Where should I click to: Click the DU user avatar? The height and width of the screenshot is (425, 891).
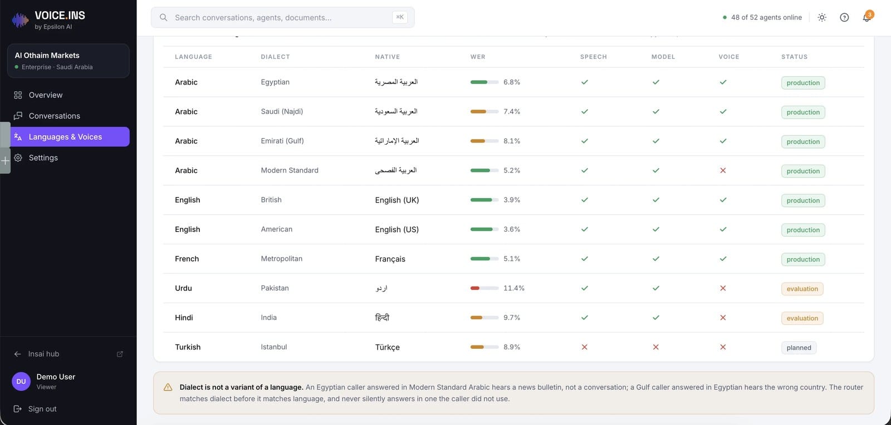coord(21,382)
